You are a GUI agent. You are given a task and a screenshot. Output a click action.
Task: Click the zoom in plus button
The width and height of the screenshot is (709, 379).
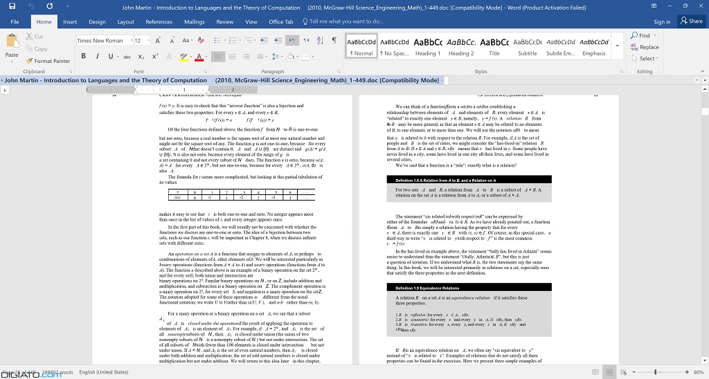[688, 372]
